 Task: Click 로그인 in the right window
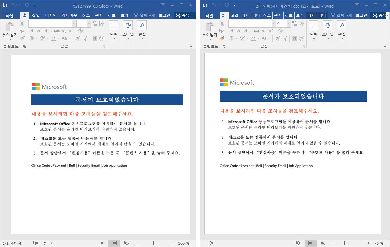click(x=362, y=15)
